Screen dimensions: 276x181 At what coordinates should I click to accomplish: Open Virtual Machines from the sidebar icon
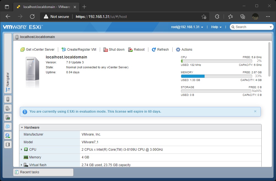(x=8, y=126)
